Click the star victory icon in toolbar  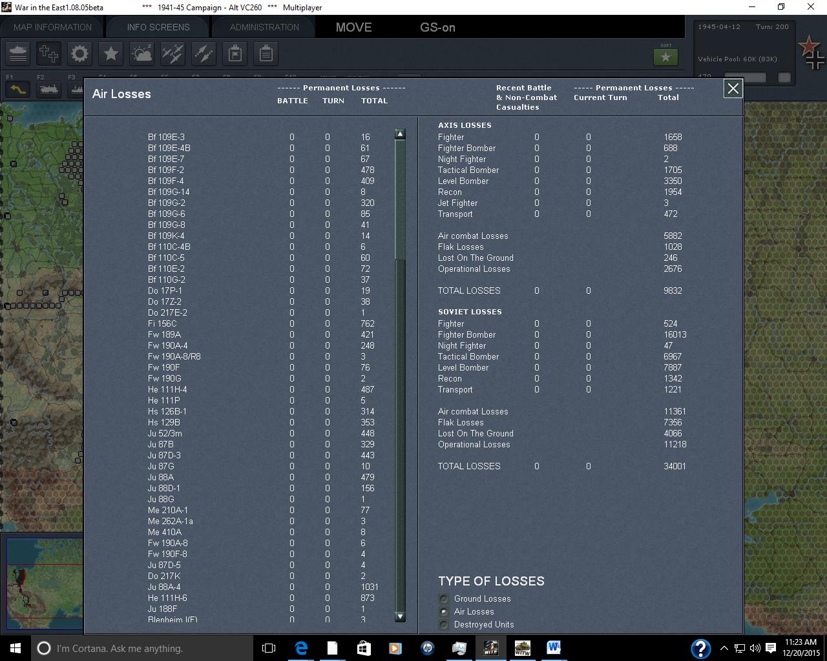point(111,54)
